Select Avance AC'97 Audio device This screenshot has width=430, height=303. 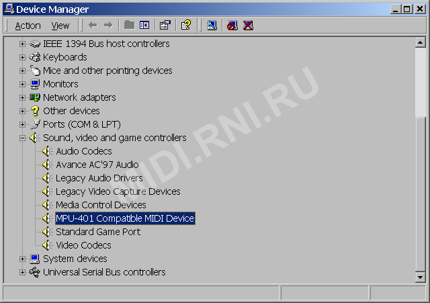coord(97,165)
